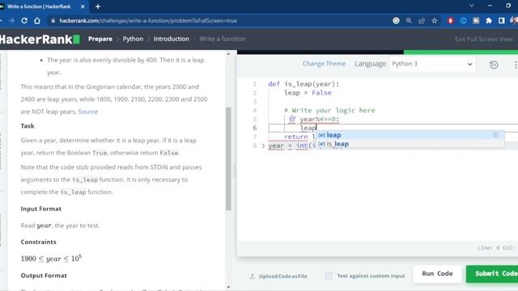The height and width of the screenshot is (291, 518).
Task: Click the problem panel scrollbar thumb
Action: [228, 158]
